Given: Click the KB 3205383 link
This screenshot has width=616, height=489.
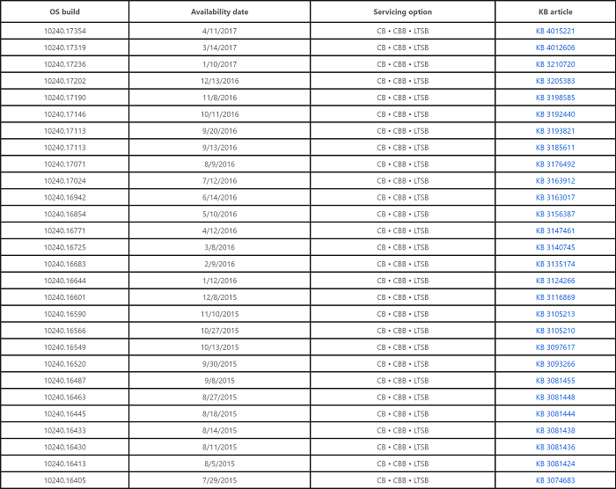Looking at the screenshot, I should [555, 81].
